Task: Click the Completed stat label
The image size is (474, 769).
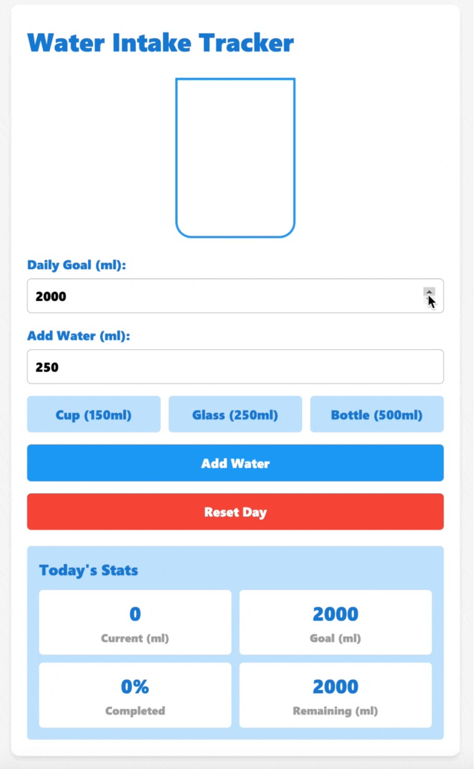Action: coord(135,711)
